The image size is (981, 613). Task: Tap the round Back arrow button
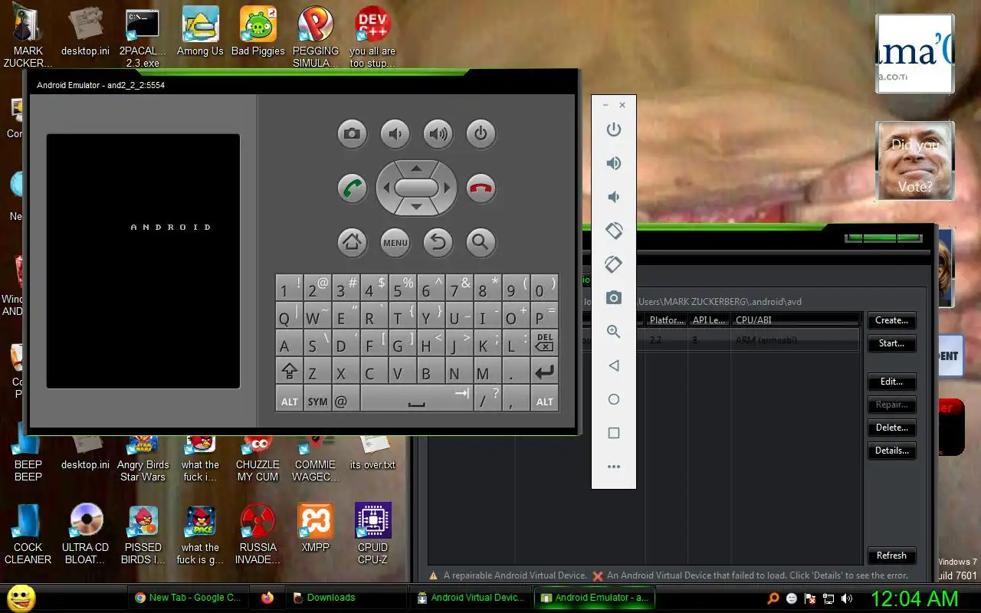pos(438,243)
